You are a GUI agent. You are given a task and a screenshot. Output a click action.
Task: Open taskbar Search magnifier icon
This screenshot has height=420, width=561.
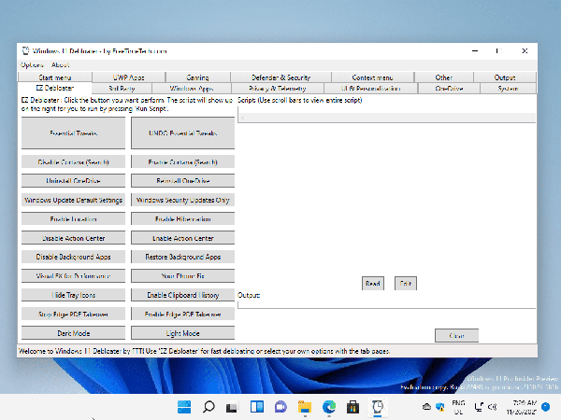click(209, 406)
